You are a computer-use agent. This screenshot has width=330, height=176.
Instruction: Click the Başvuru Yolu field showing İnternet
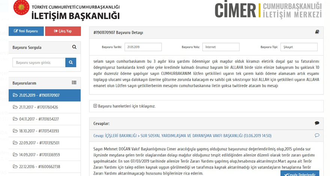(x=221, y=47)
